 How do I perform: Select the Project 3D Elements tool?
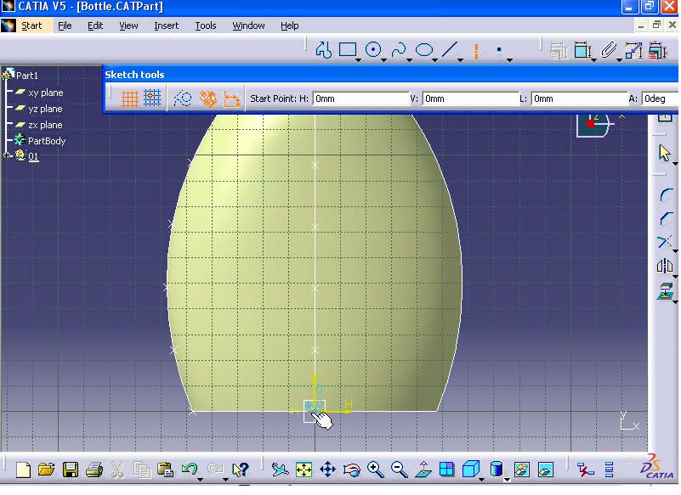point(665,290)
